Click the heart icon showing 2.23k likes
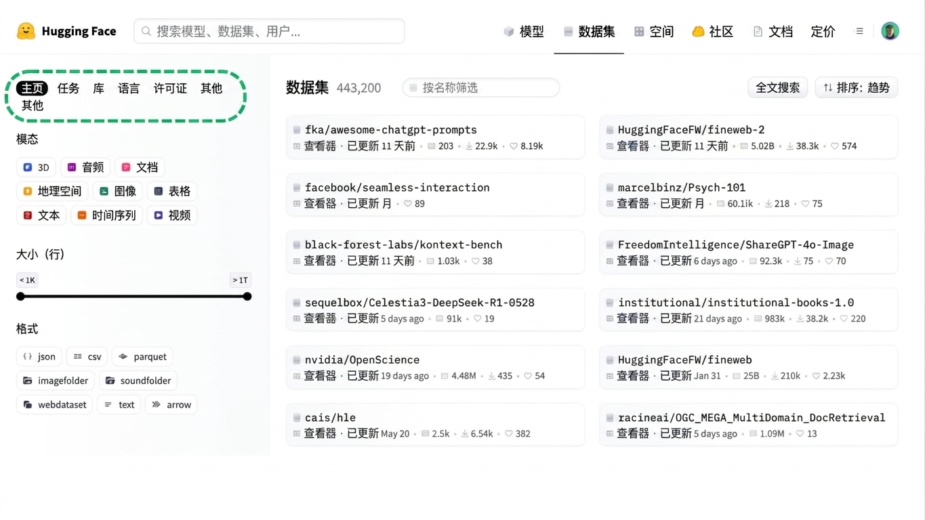 tap(816, 376)
